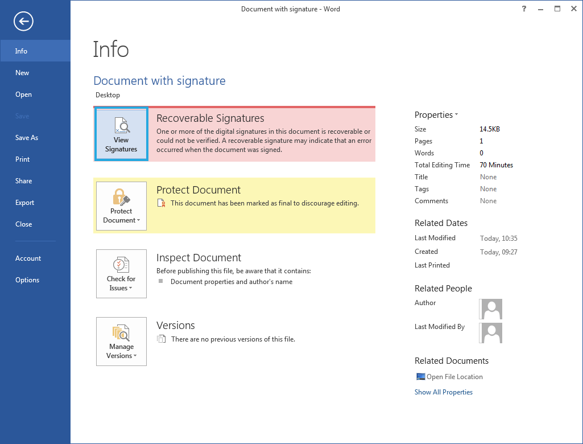Screen dimensions: 583x444
Task: Click the Comments field value None
Action: [x=488, y=200]
